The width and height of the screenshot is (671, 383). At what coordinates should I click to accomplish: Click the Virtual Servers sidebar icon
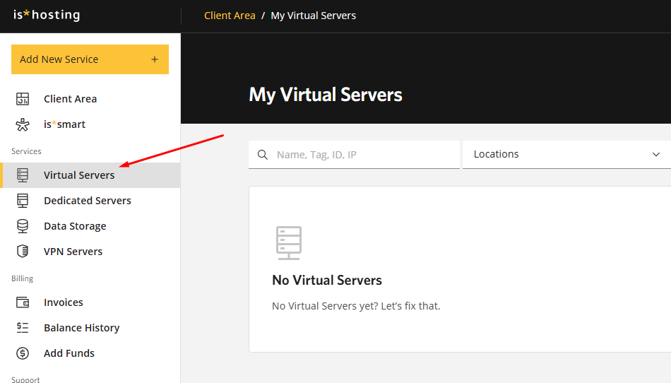point(23,175)
